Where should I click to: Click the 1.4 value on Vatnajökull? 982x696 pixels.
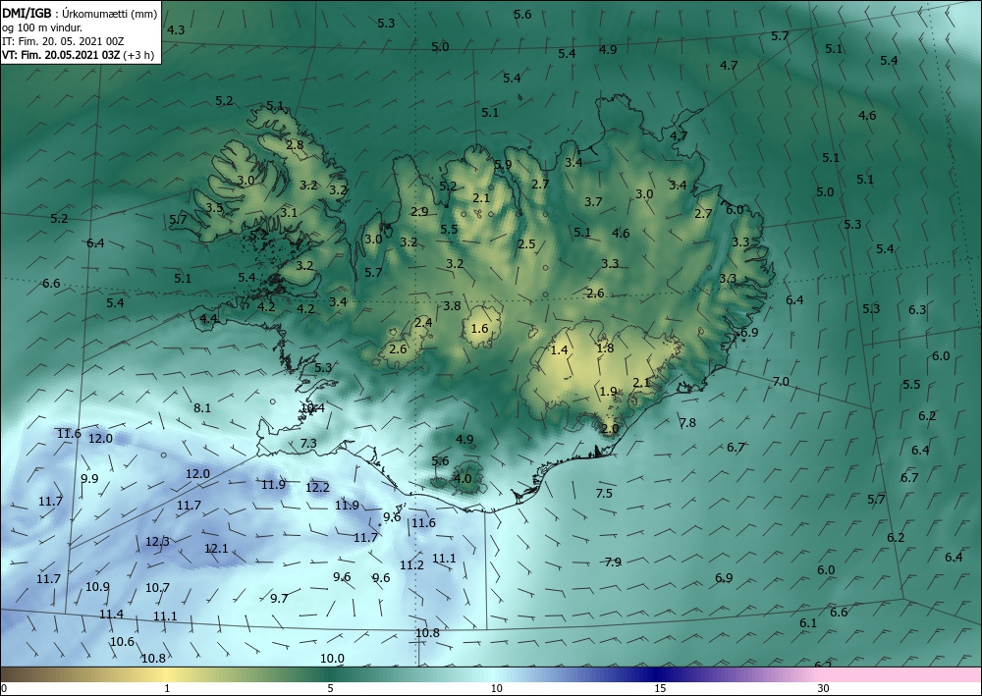coord(559,349)
